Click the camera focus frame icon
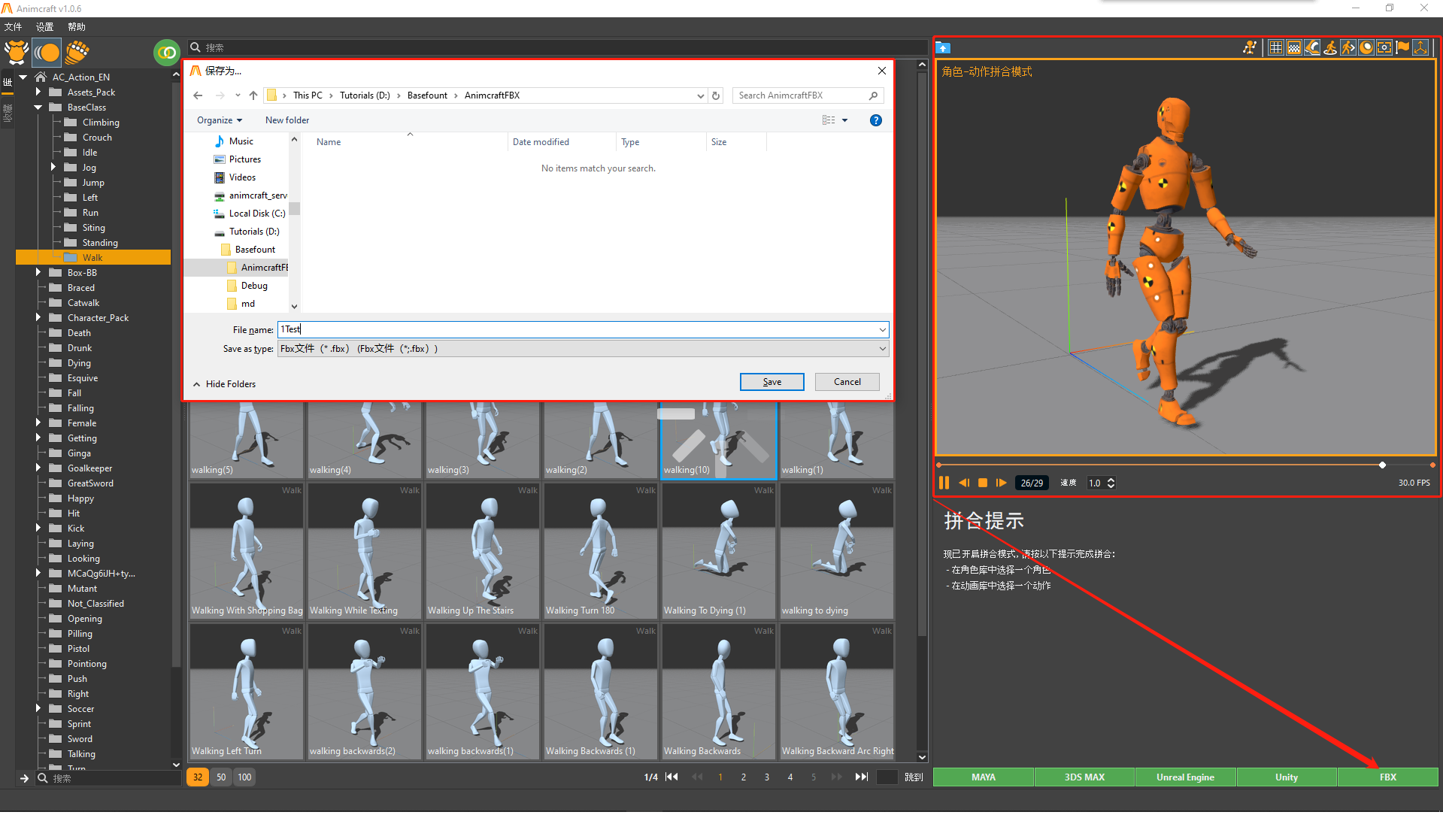Image resolution: width=1443 pixels, height=818 pixels. pos(1384,47)
